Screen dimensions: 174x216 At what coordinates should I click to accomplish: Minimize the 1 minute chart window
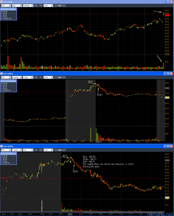(x=165, y=146)
